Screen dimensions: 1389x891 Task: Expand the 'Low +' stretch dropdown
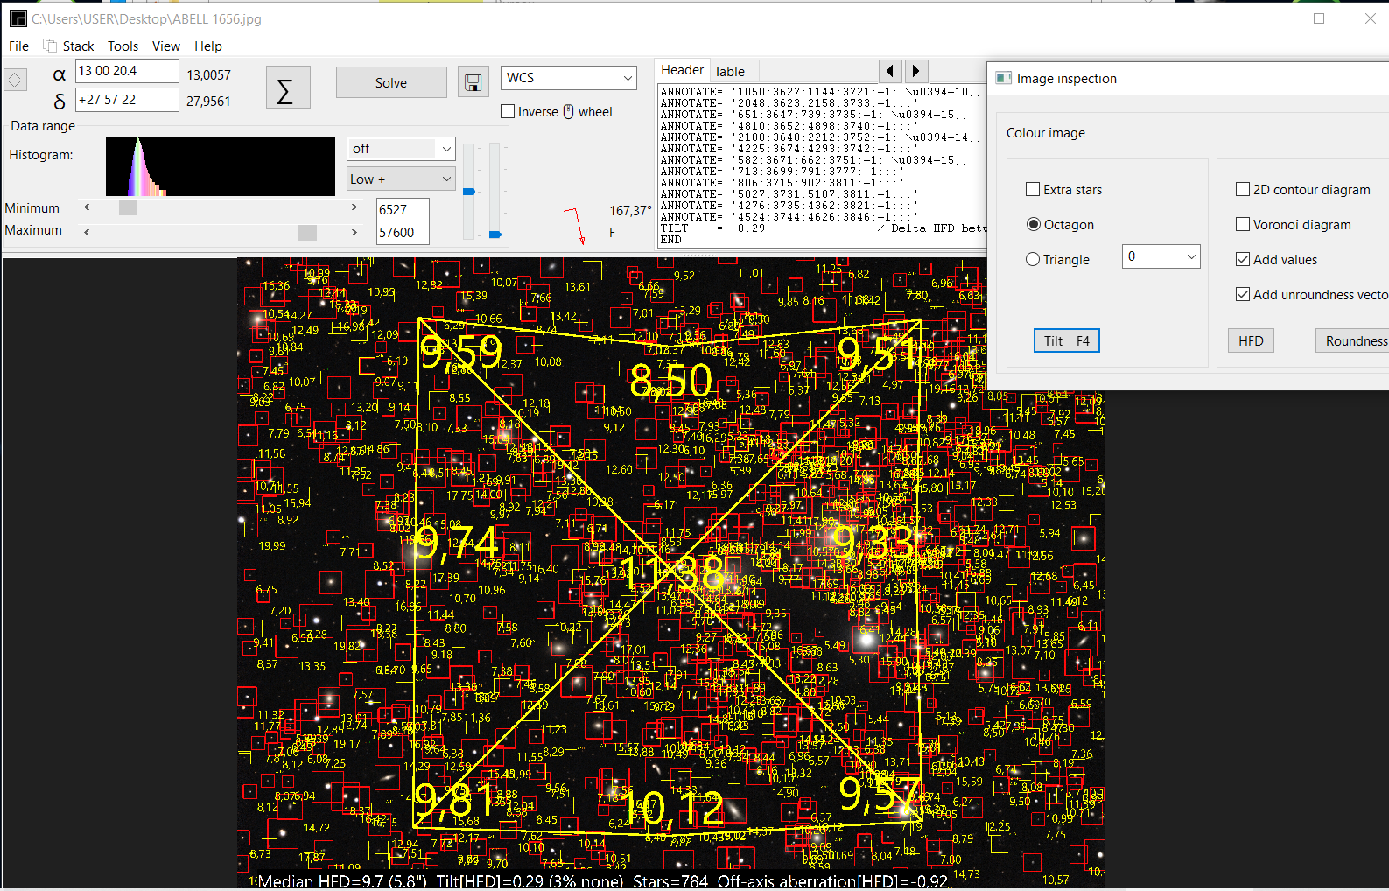(401, 179)
